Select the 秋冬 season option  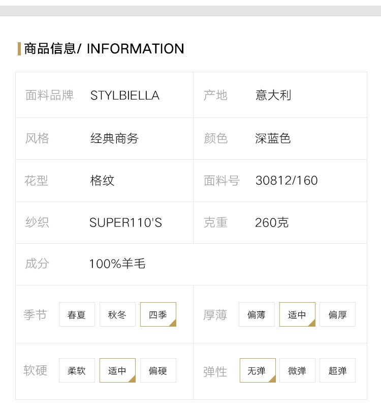click(x=117, y=314)
